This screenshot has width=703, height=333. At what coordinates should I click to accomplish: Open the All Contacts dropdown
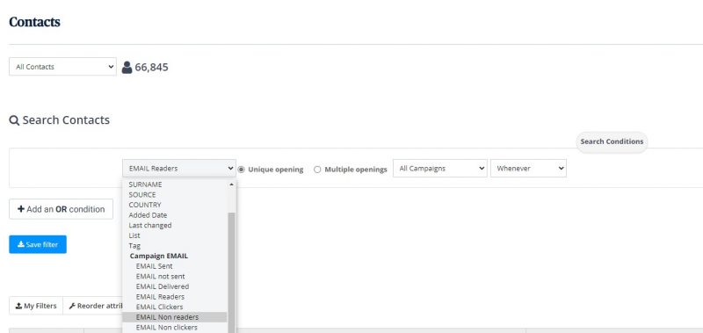coord(62,67)
